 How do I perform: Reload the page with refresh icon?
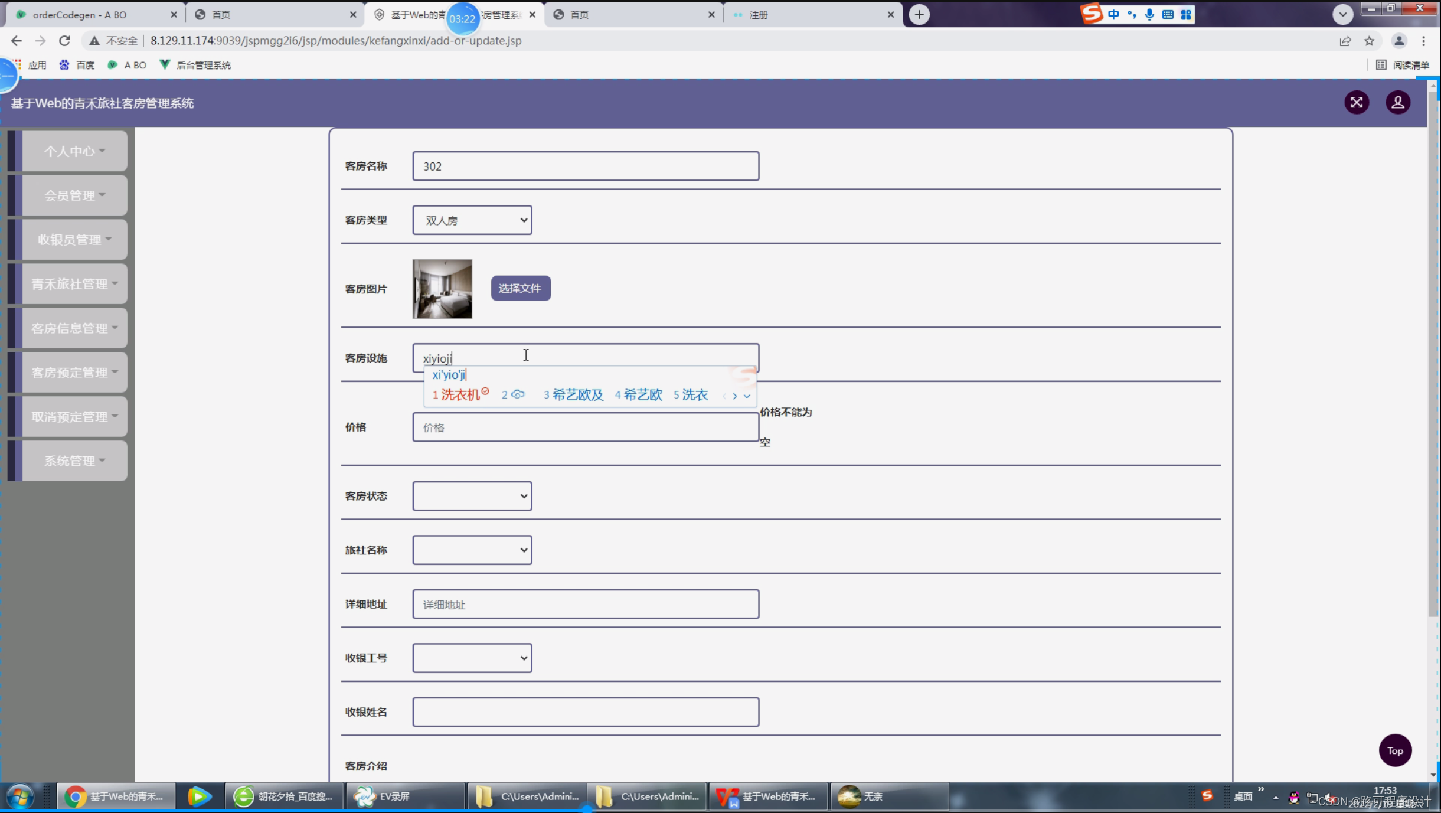(x=64, y=41)
